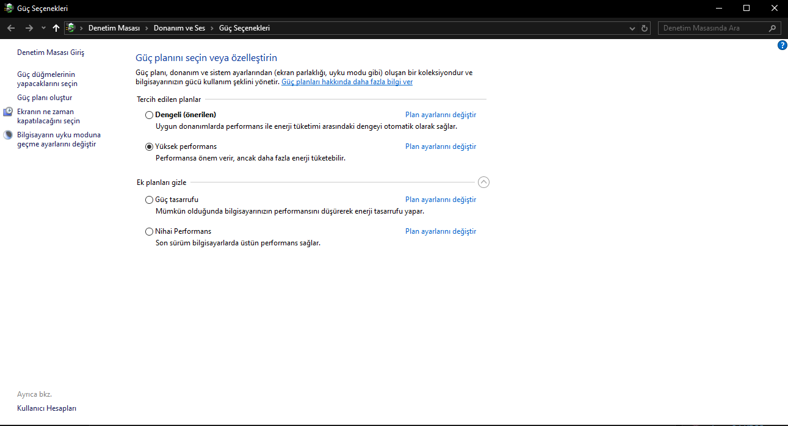This screenshot has width=788, height=426.
Task: Open the blue Help question mark
Action: pos(783,46)
